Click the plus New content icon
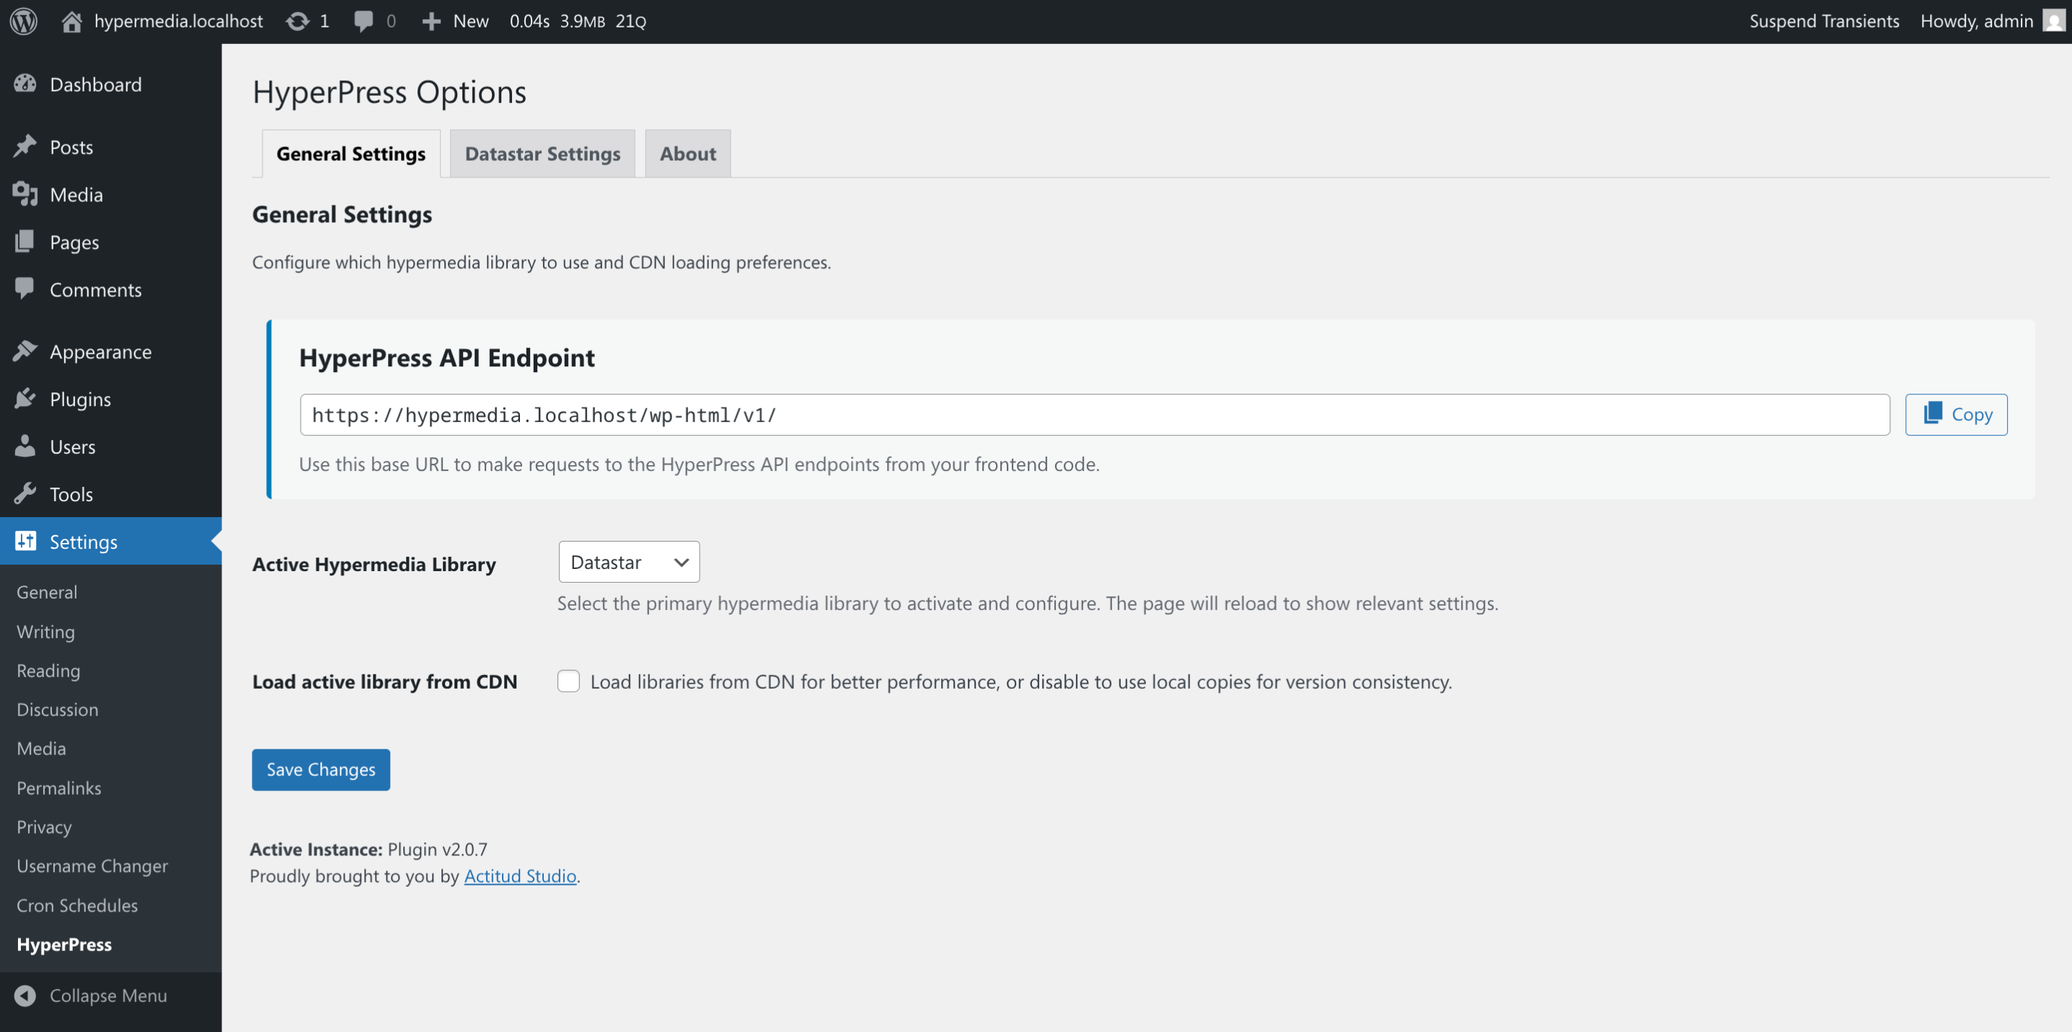This screenshot has height=1032, width=2072. (431, 21)
